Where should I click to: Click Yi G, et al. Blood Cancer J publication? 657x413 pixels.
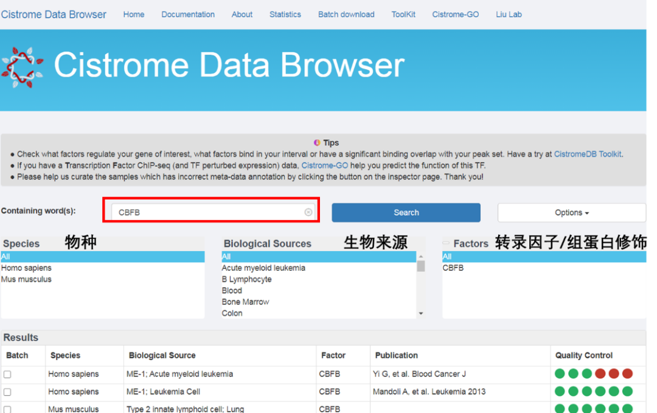(x=419, y=374)
